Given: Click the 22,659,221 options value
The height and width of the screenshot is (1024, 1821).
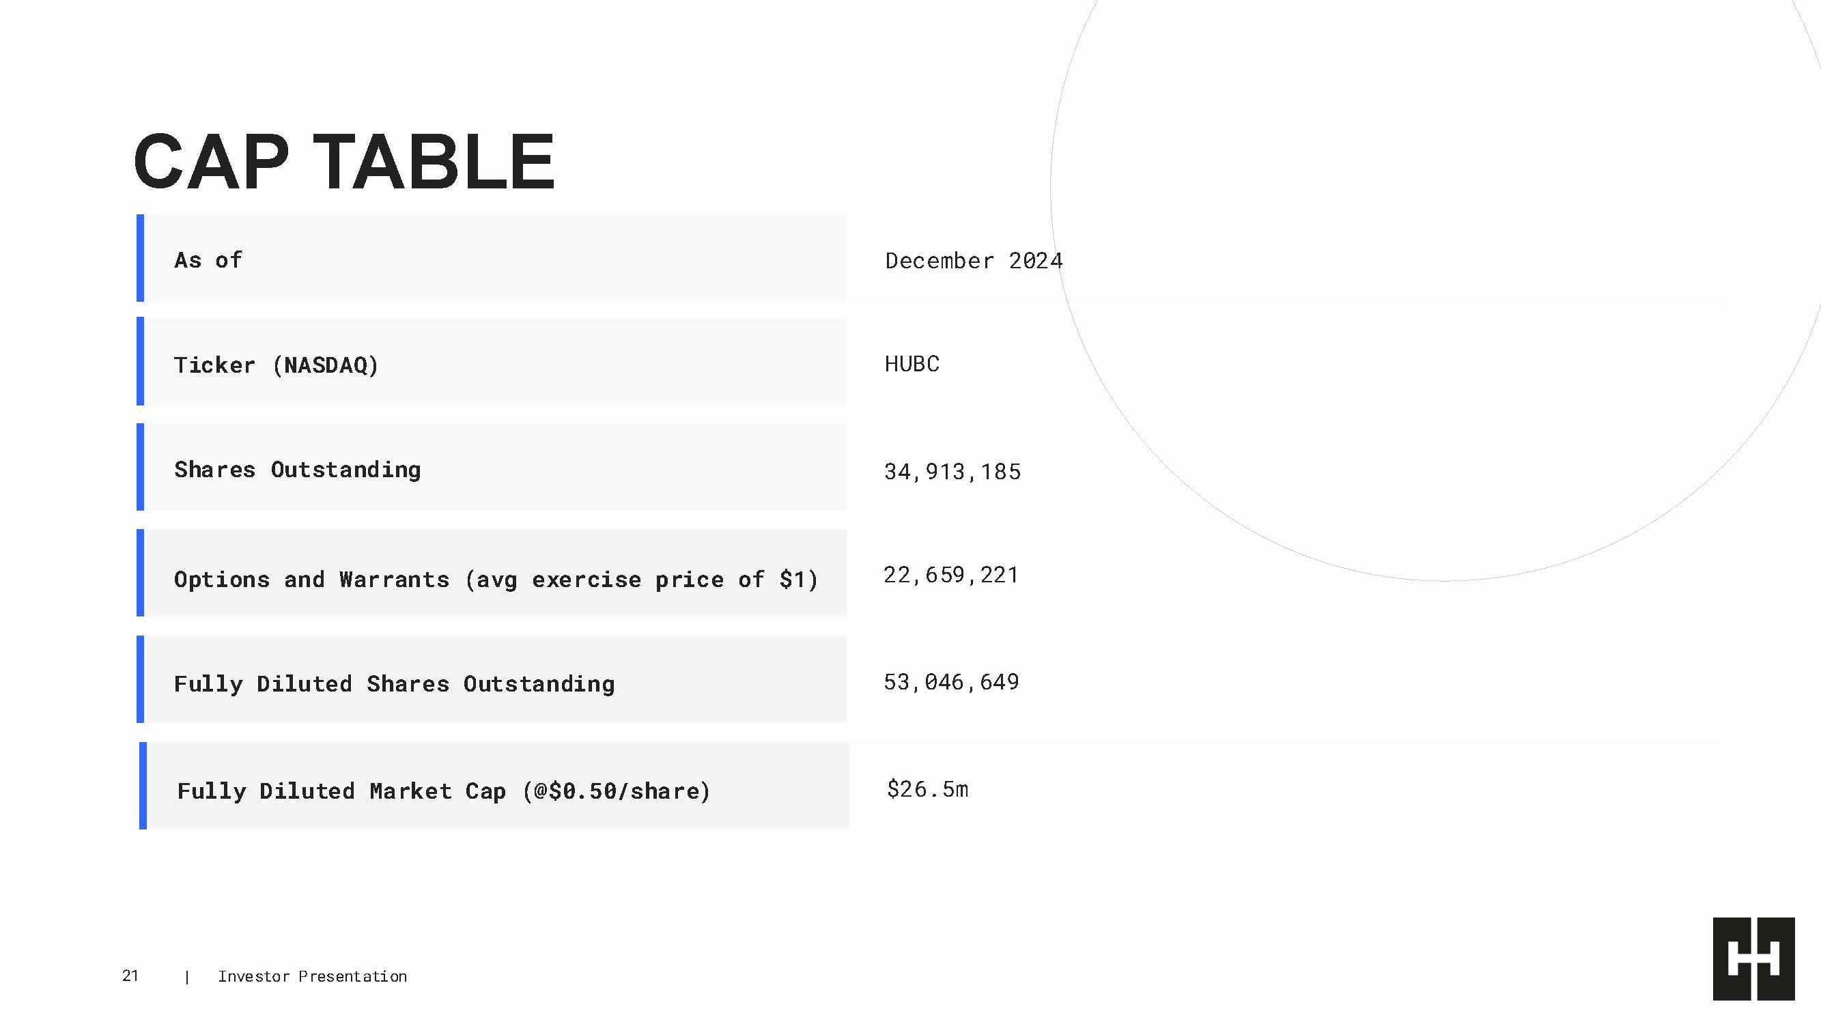Looking at the screenshot, I should pyautogui.click(x=951, y=575).
